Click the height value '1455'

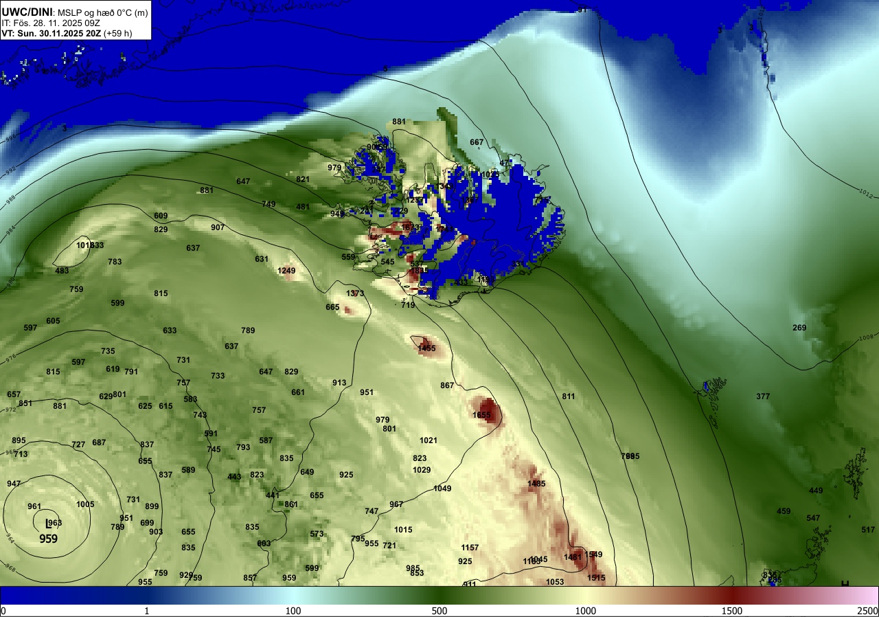click(426, 349)
